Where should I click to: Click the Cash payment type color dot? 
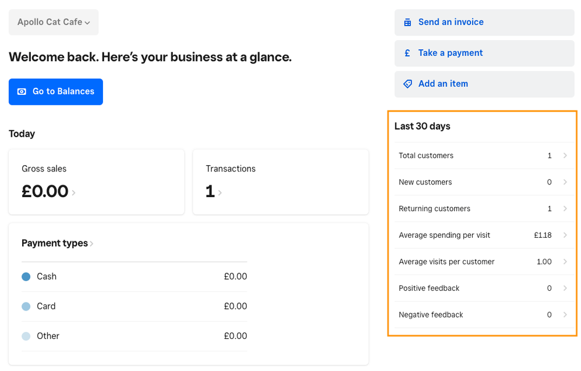[26, 277]
